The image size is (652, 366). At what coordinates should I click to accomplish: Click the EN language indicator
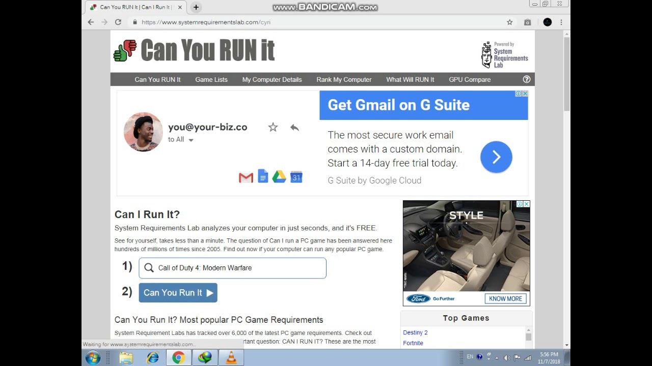click(470, 357)
